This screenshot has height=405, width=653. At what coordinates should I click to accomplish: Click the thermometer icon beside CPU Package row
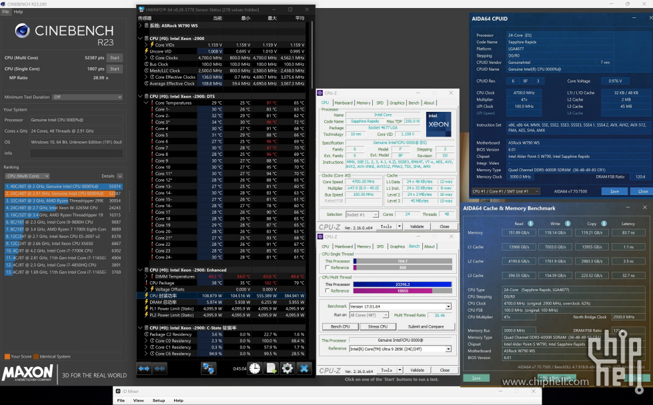tap(147, 282)
